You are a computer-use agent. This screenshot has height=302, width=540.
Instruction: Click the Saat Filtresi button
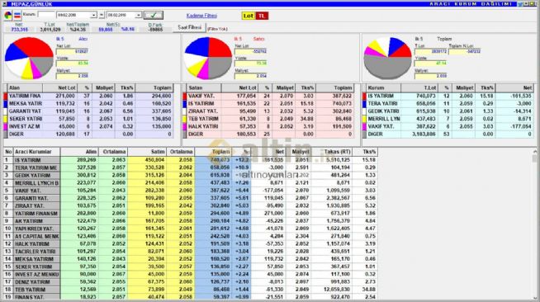(x=189, y=27)
